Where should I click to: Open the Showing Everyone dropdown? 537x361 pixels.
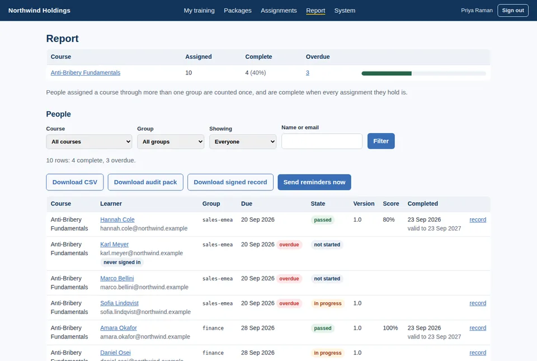point(243,142)
